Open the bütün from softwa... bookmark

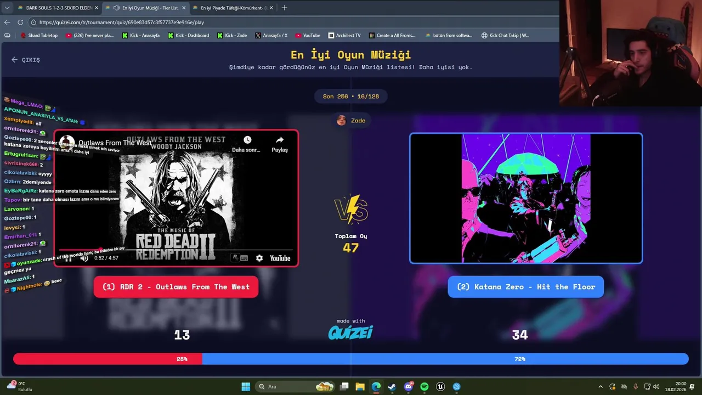pyautogui.click(x=449, y=36)
